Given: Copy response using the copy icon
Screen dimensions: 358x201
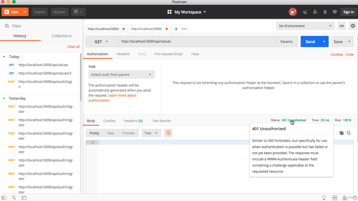Looking at the screenshot, I should tap(342, 133).
